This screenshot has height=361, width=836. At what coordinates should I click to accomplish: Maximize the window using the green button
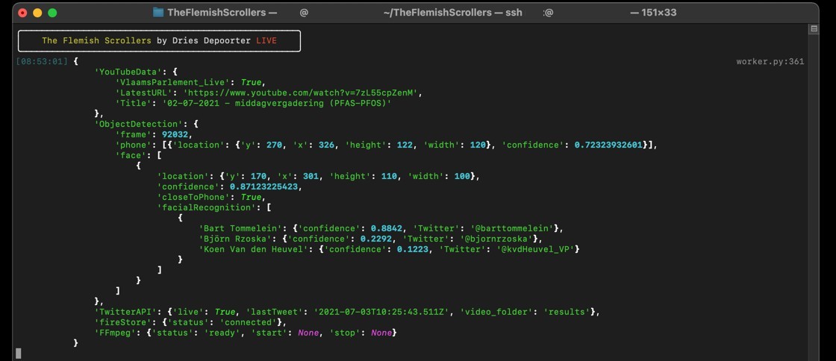(52, 13)
